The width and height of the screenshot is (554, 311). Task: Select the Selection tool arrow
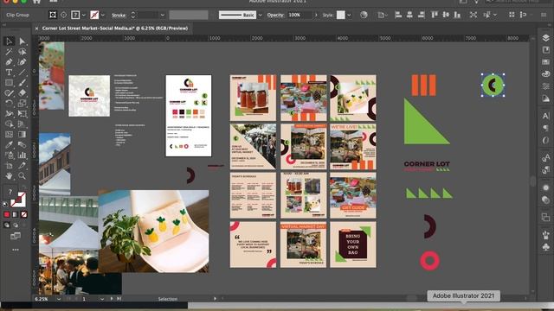[9, 41]
